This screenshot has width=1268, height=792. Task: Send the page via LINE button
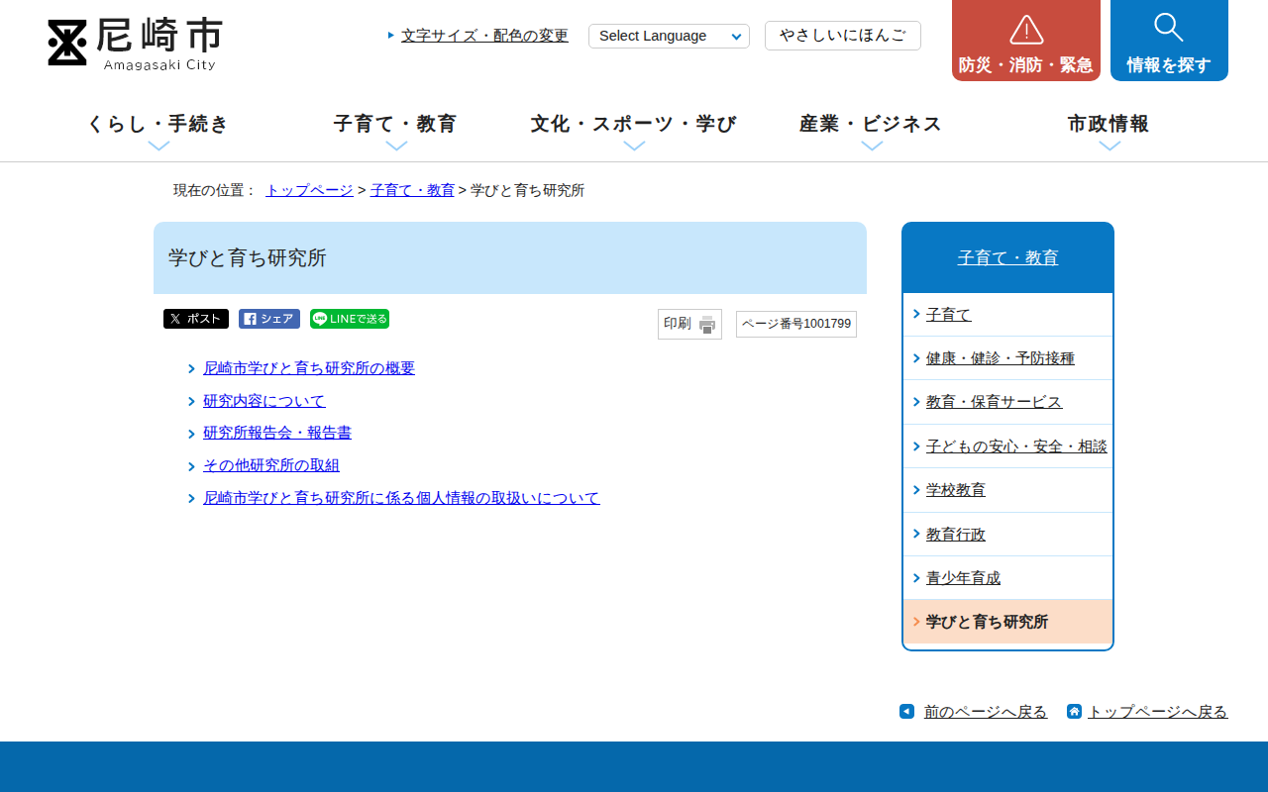point(350,319)
